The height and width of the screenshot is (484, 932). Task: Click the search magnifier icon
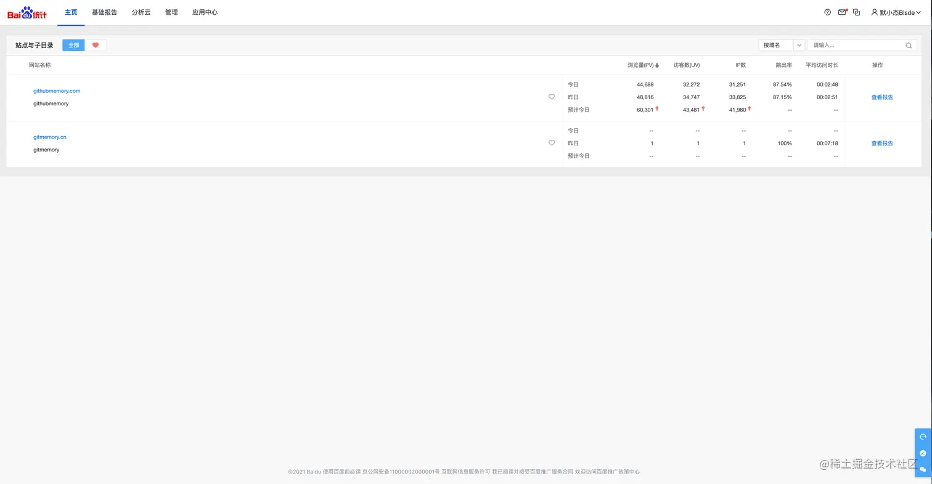click(x=909, y=45)
